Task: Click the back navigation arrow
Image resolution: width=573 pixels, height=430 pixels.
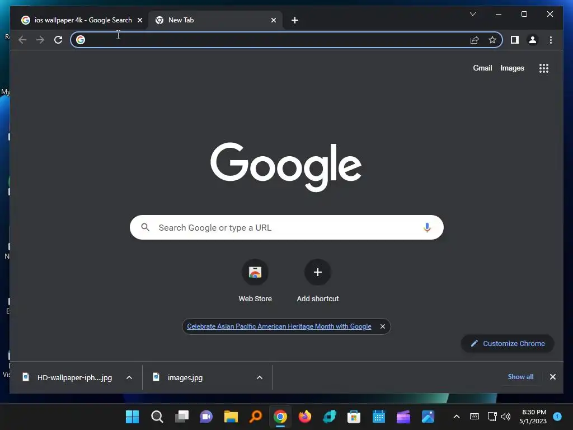Action: click(x=22, y=40)
